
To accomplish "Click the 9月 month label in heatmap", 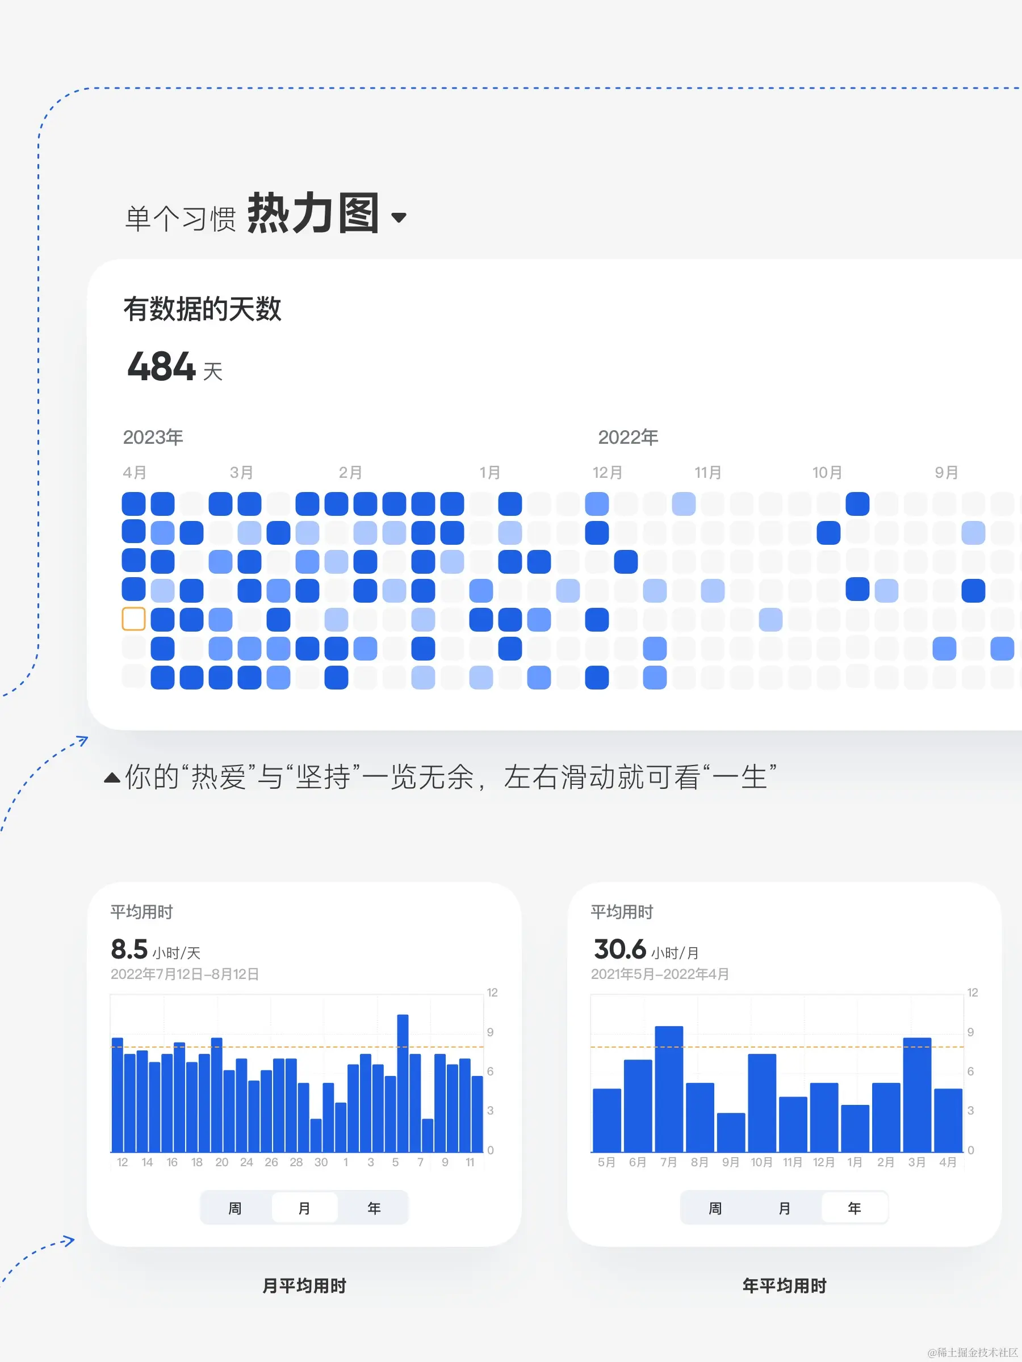I will coord(946,472).
